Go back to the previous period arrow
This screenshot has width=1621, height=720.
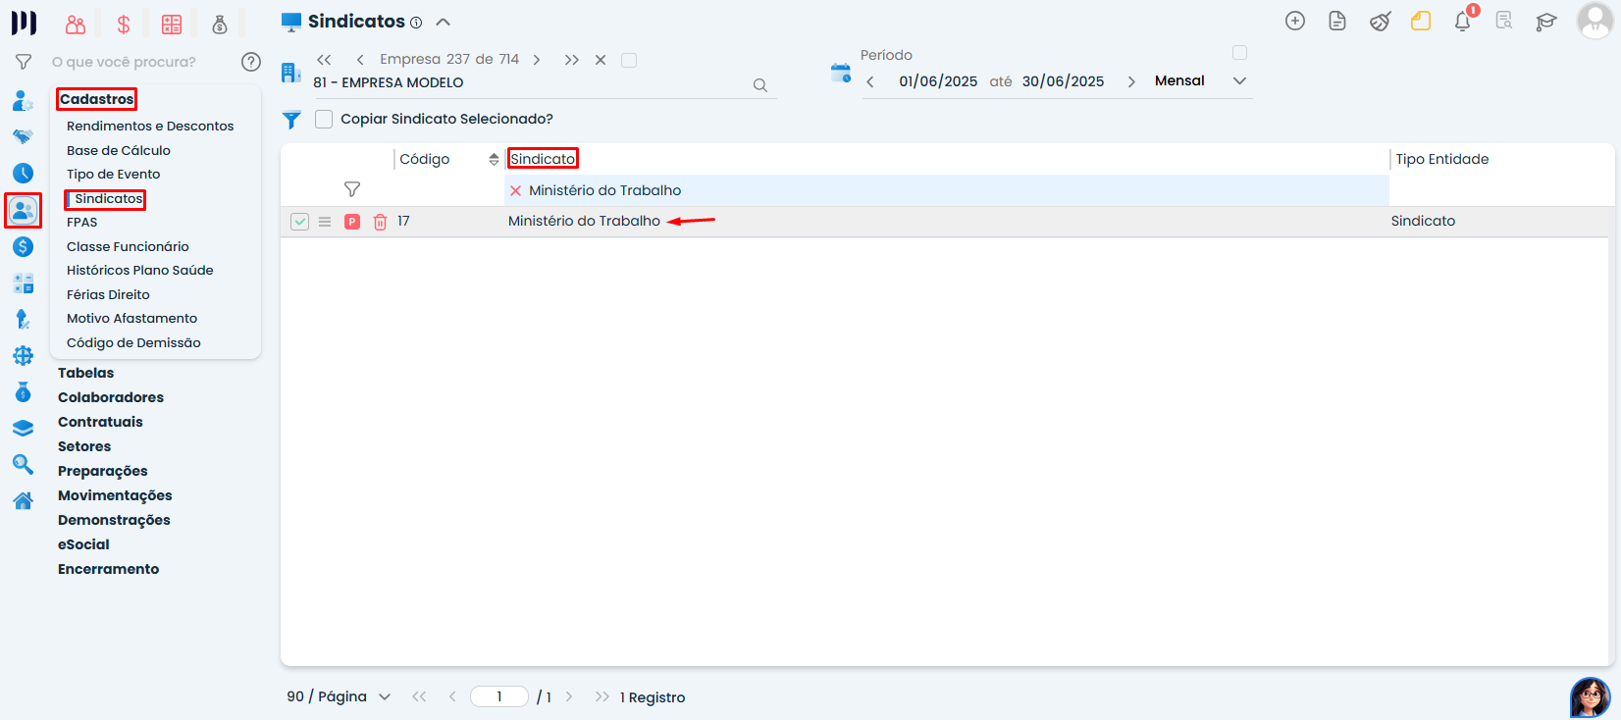870,81
